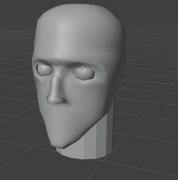Screen dimensions: 178x180
Task: Select the eyeball sphere with the orange dot
Action: click(x=85, y=74)
